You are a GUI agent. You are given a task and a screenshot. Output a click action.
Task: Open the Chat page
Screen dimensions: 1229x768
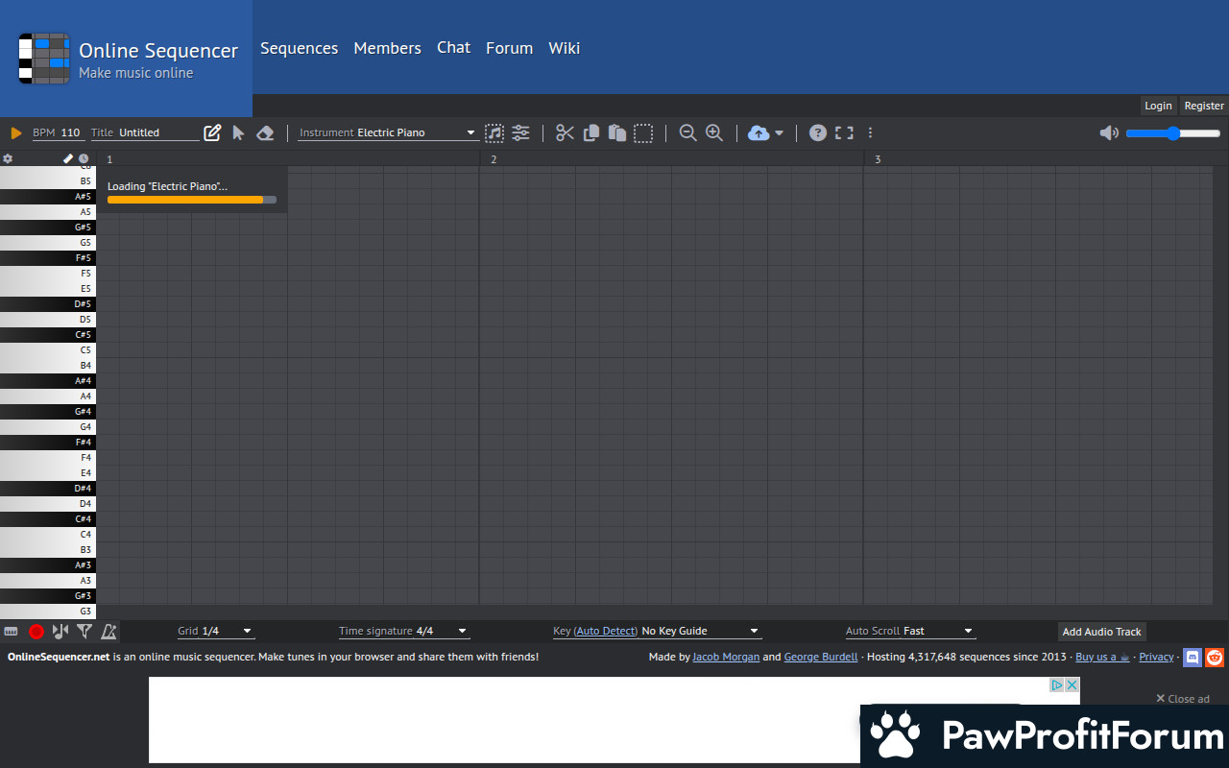[x=453, y=47]
